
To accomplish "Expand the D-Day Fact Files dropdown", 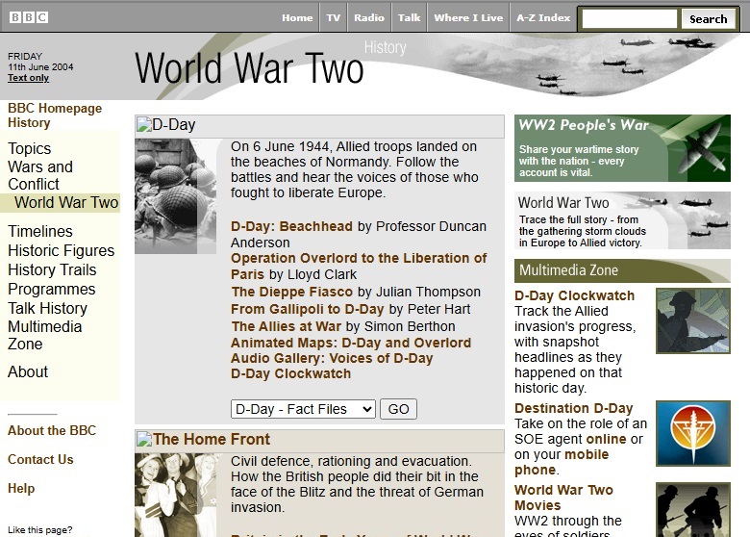I will [x=303, y=409].
